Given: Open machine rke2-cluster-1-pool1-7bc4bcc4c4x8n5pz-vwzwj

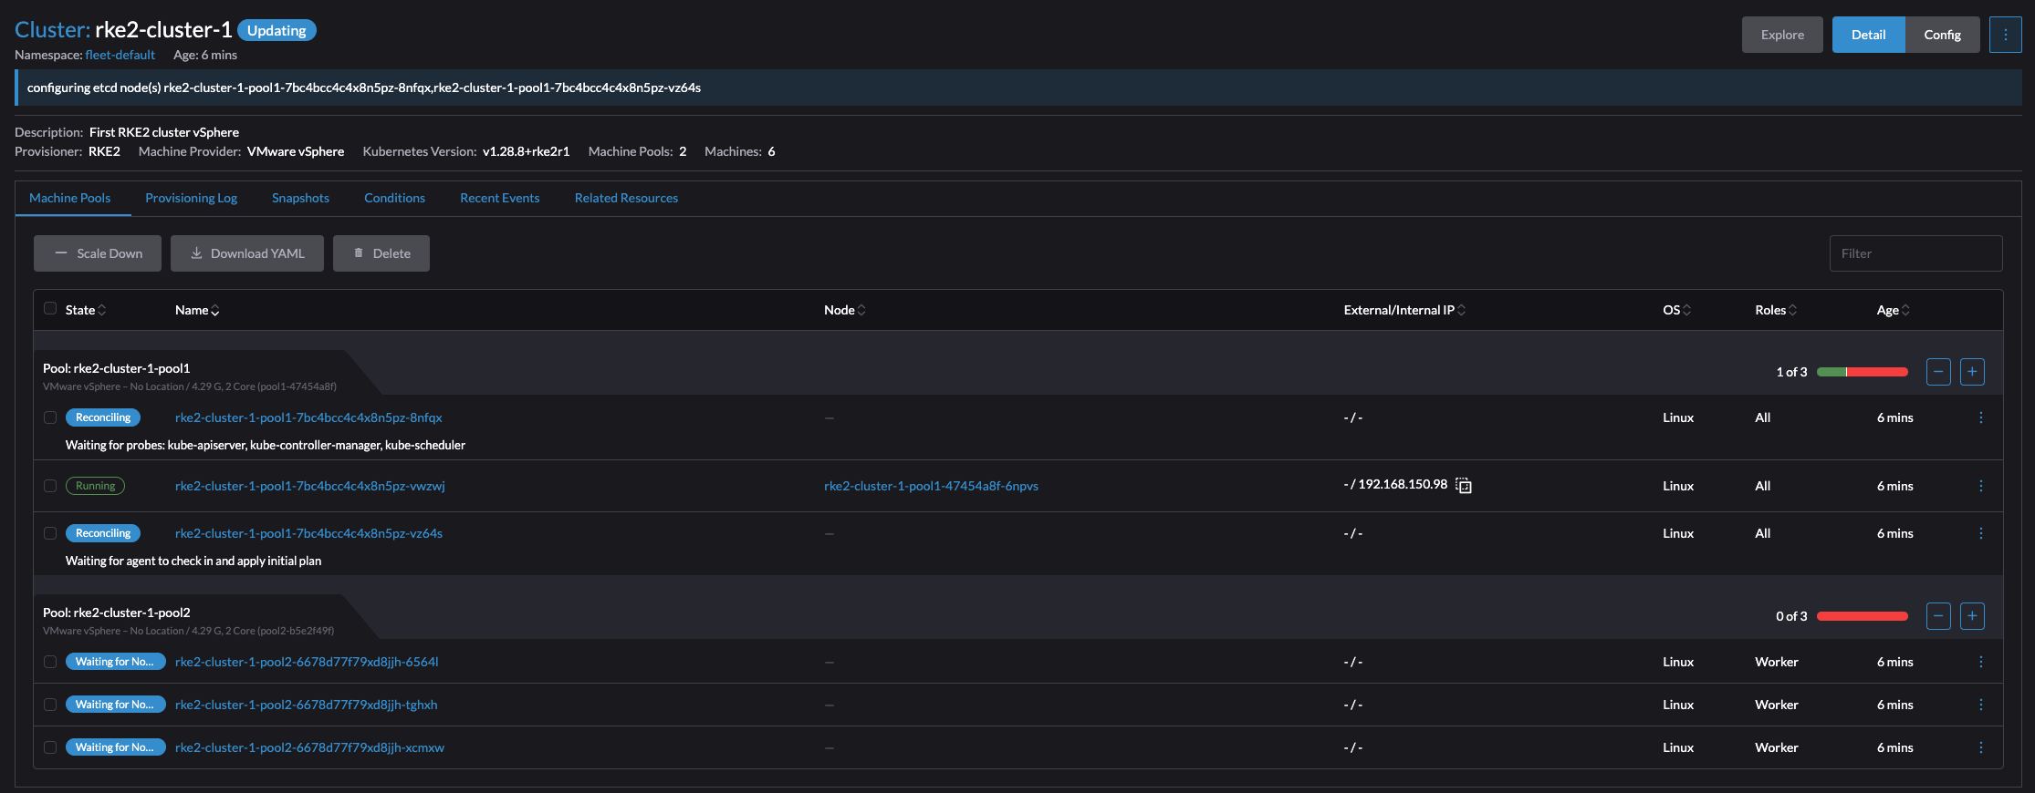Looking at the screenshot, I should (x=310, y=486).
